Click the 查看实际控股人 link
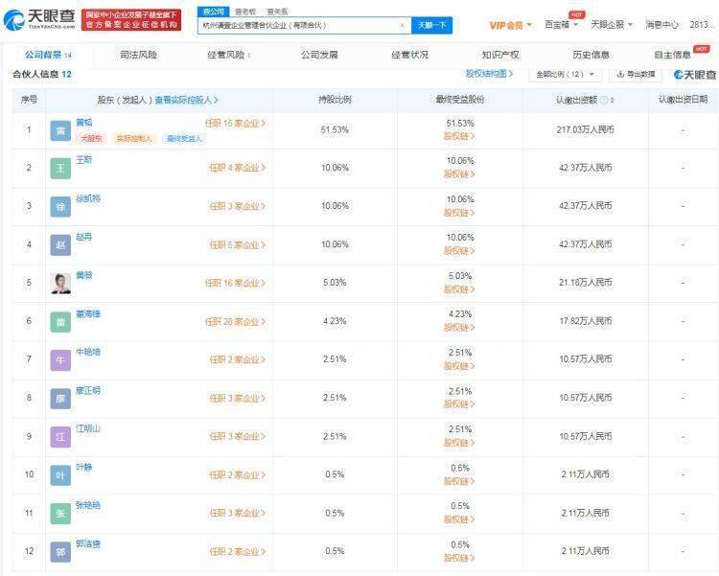The width and height of the screenshot is (719, 576). tap(186, 100)
